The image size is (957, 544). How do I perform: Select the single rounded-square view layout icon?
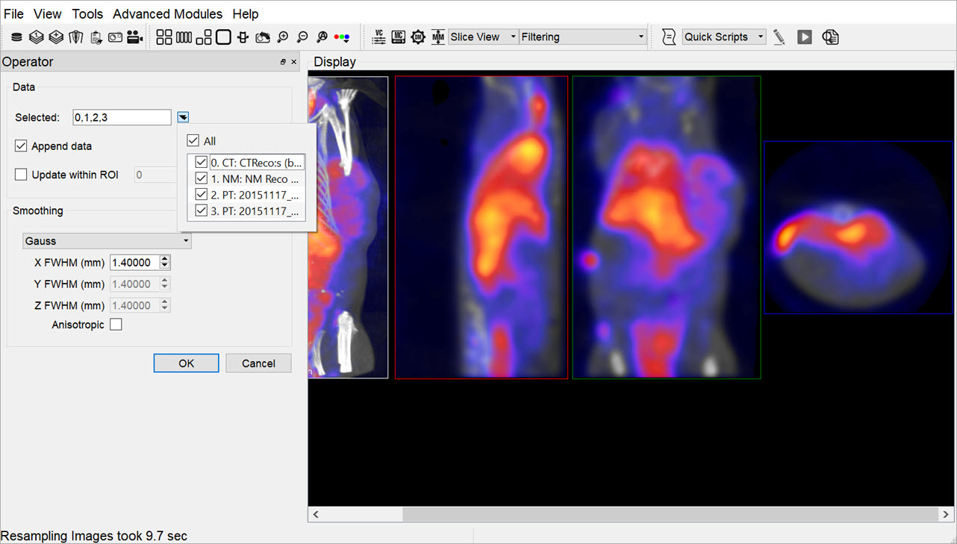click(x=223, y=37)
